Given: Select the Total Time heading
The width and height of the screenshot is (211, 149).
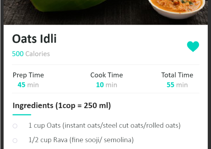Looking at the screenshot, I should pyautogui.click(x=177, y=75).
